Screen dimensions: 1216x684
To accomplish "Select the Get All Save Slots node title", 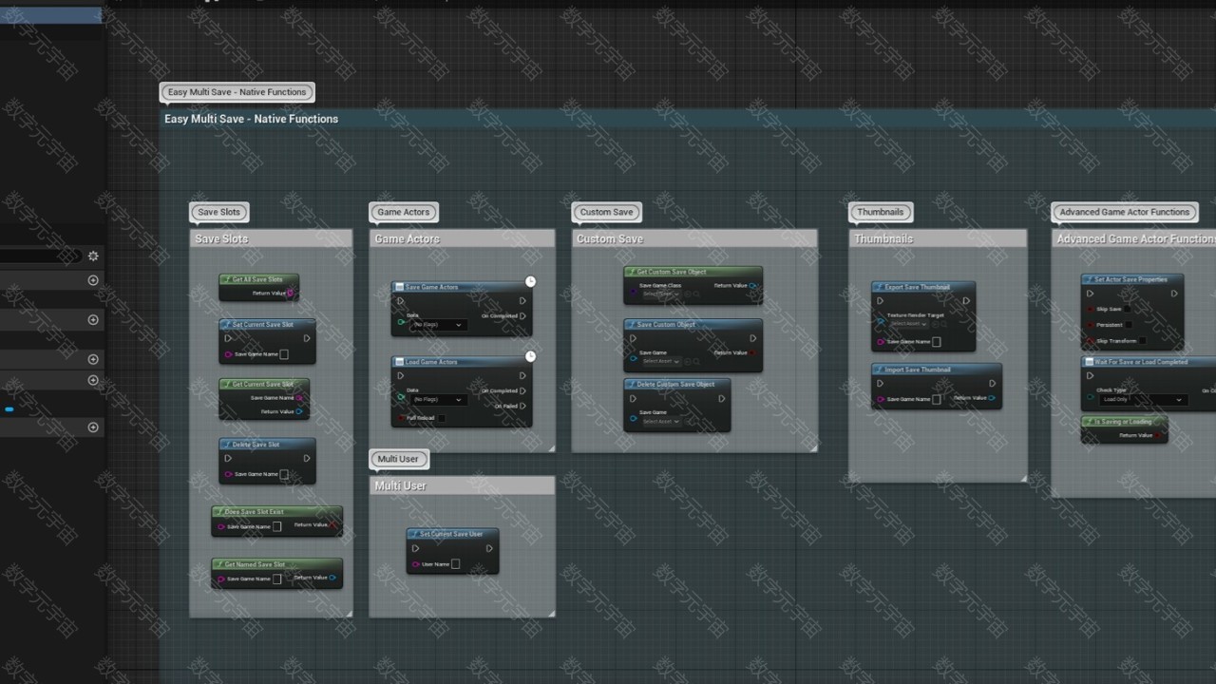I will click(258, 279).
